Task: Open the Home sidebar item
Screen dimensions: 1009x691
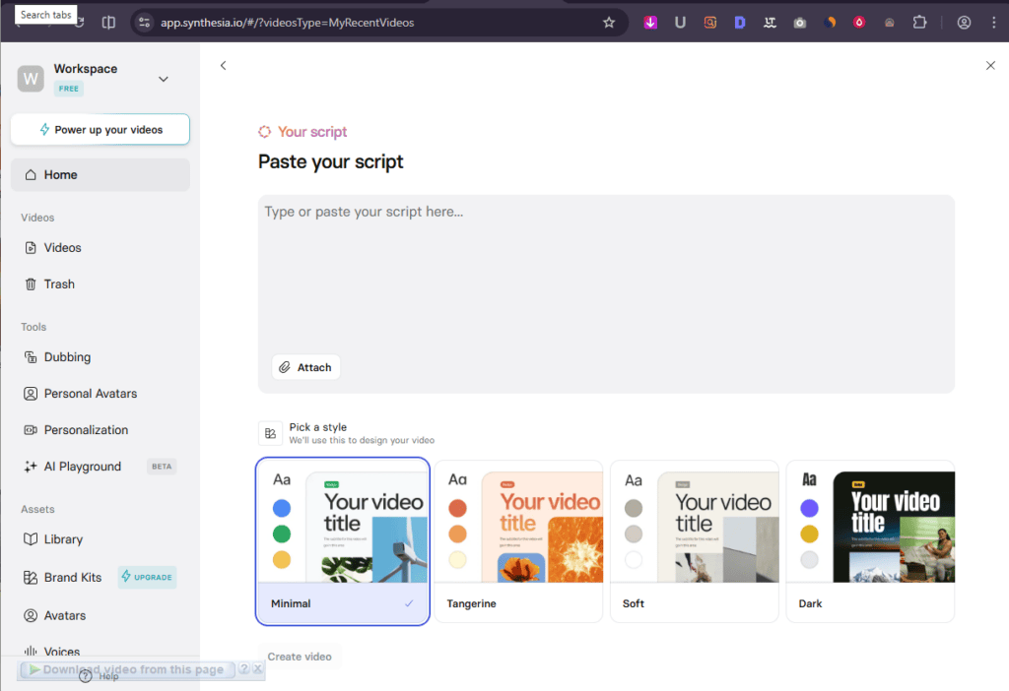Action: click(x=101, y=175)
